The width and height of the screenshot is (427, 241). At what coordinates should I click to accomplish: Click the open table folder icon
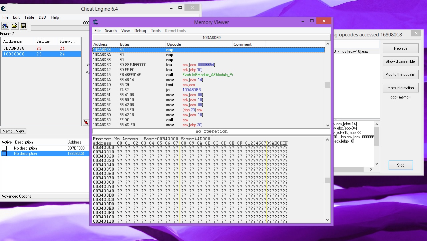[x=14, y=26]
